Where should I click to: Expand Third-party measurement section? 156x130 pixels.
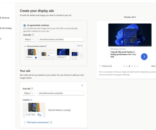[x=36, y=122]
